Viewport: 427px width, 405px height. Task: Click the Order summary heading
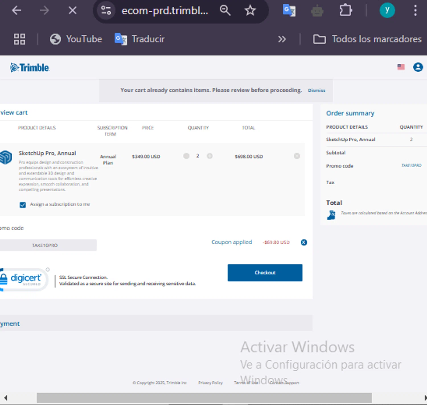tap(350, 113)
